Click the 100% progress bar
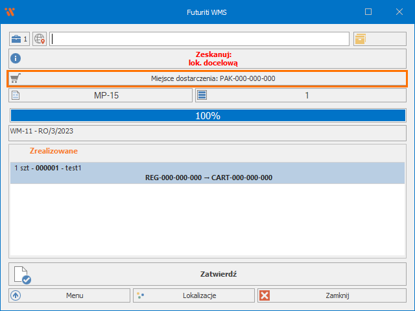This screenshot has width=415, height=311. click(207, 115)
